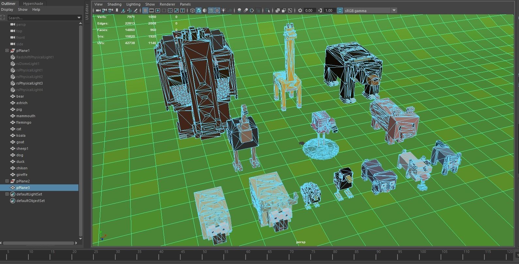Click the Safe Title icon
The image size is (519, 264).
click(183, 10)
